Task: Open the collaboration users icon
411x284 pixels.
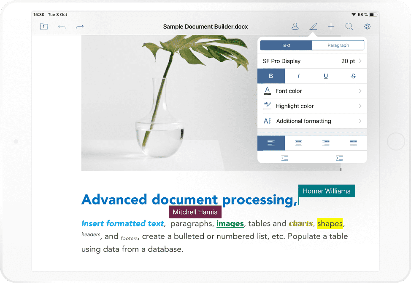Action: point(295,26)
